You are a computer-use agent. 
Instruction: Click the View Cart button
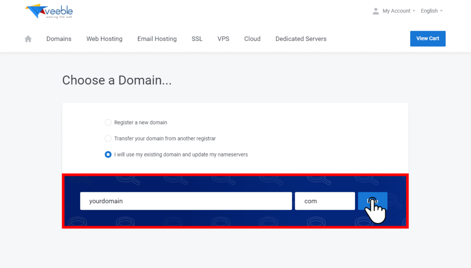(427, 39)
